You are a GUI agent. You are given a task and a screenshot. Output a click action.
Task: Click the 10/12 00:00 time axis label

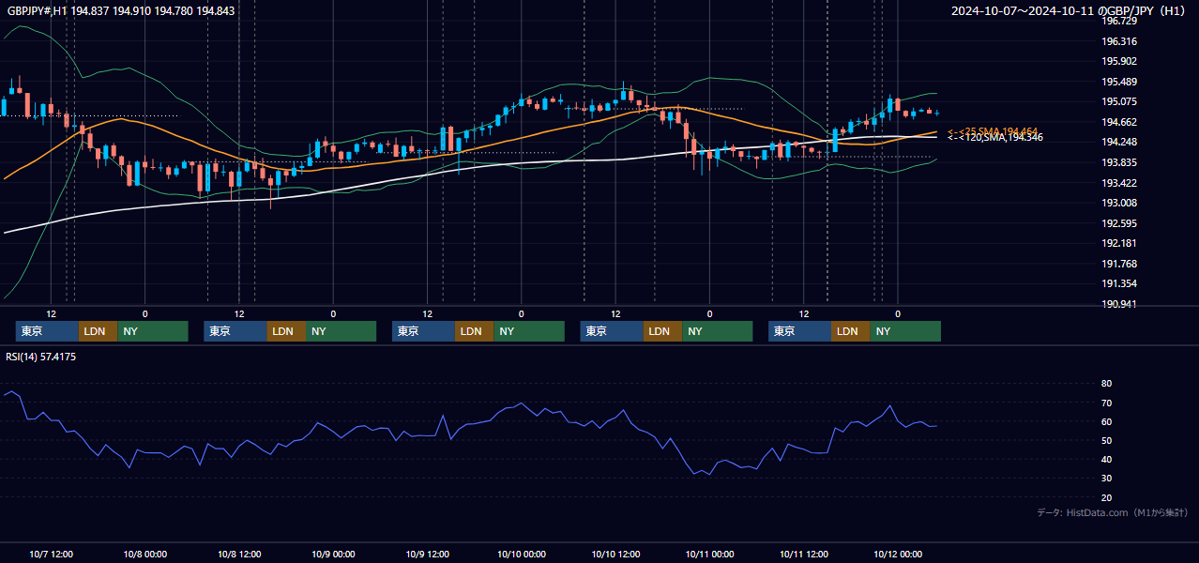[898, 554]
